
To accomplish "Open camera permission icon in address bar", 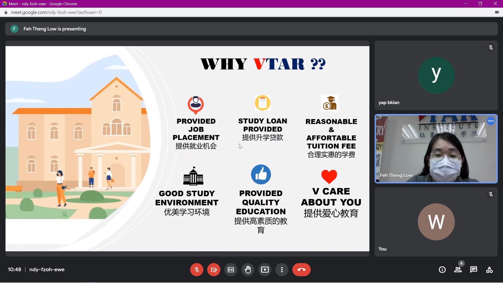I will (x=497, y=12).
